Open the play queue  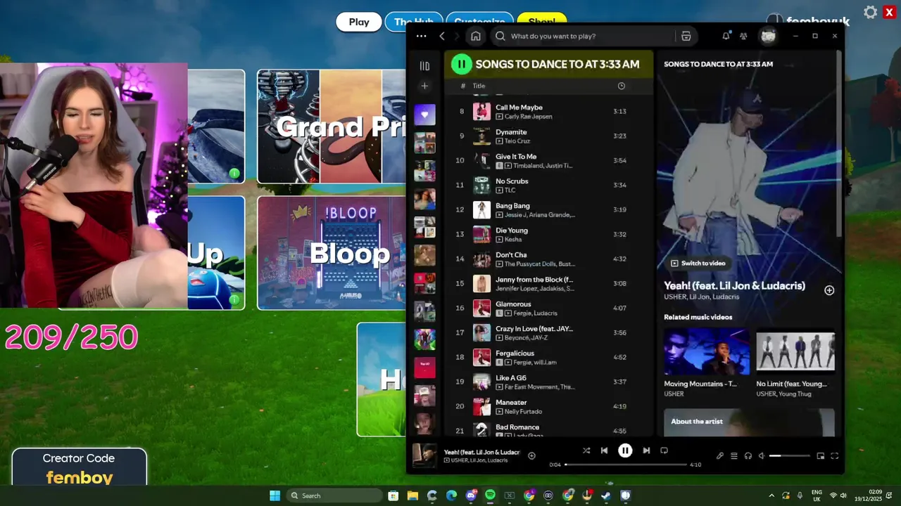(x=733, y=456)
